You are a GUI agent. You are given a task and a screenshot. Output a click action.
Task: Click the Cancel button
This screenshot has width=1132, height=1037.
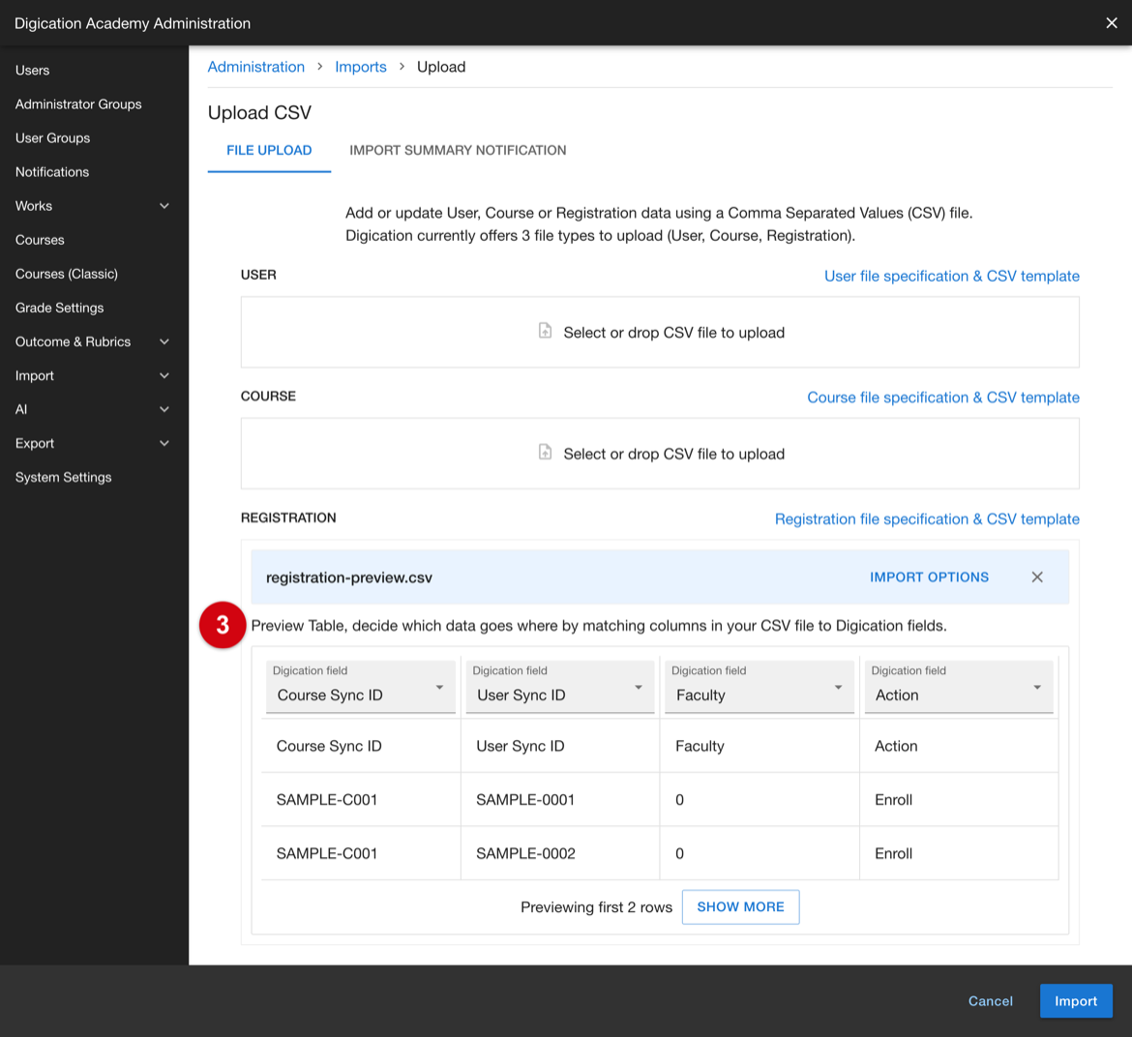pos(991,1001)
